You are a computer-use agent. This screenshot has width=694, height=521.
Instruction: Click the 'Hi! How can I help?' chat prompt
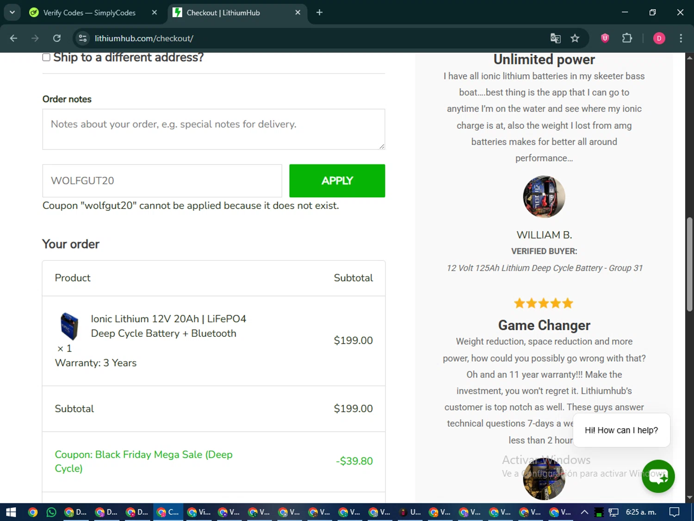coord(621,430)
